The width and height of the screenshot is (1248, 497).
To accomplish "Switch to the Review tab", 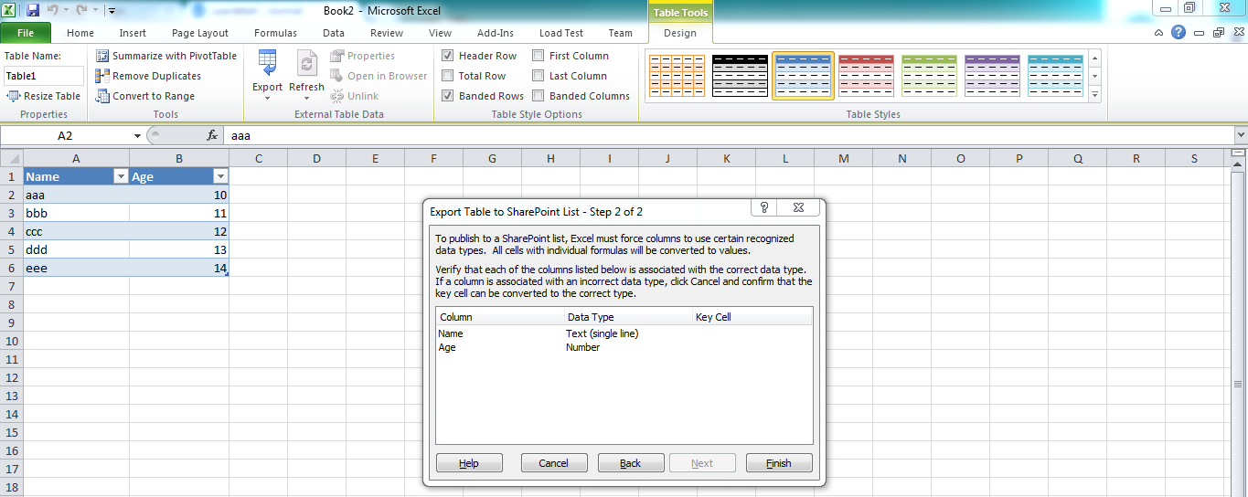I will click(x=387, y=33).
